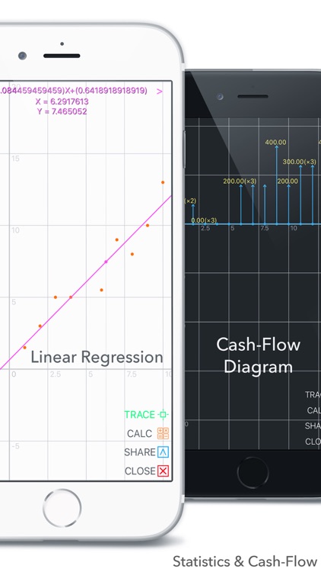Screen dimensions: 321x572
Task: Select the CALC label
Action: 139,434
